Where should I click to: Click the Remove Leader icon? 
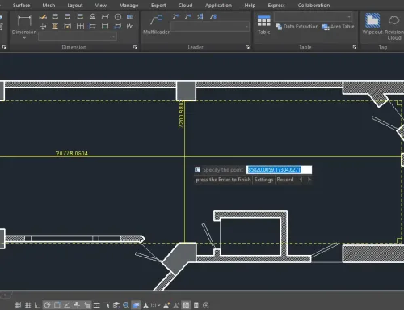(188, 17)
